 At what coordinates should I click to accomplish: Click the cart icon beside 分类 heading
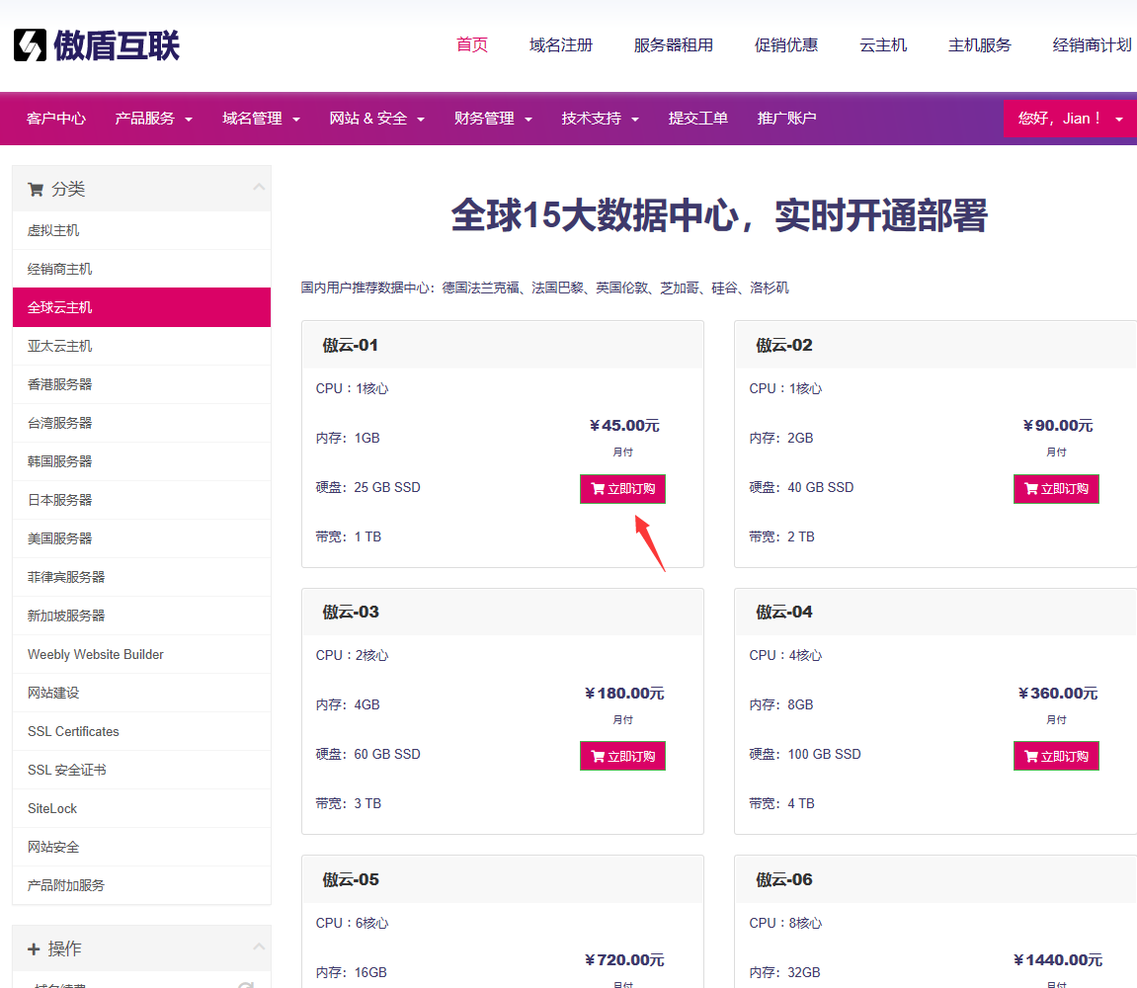36,190
